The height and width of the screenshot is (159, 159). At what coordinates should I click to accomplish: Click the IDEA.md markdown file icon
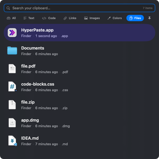[12, 141]
